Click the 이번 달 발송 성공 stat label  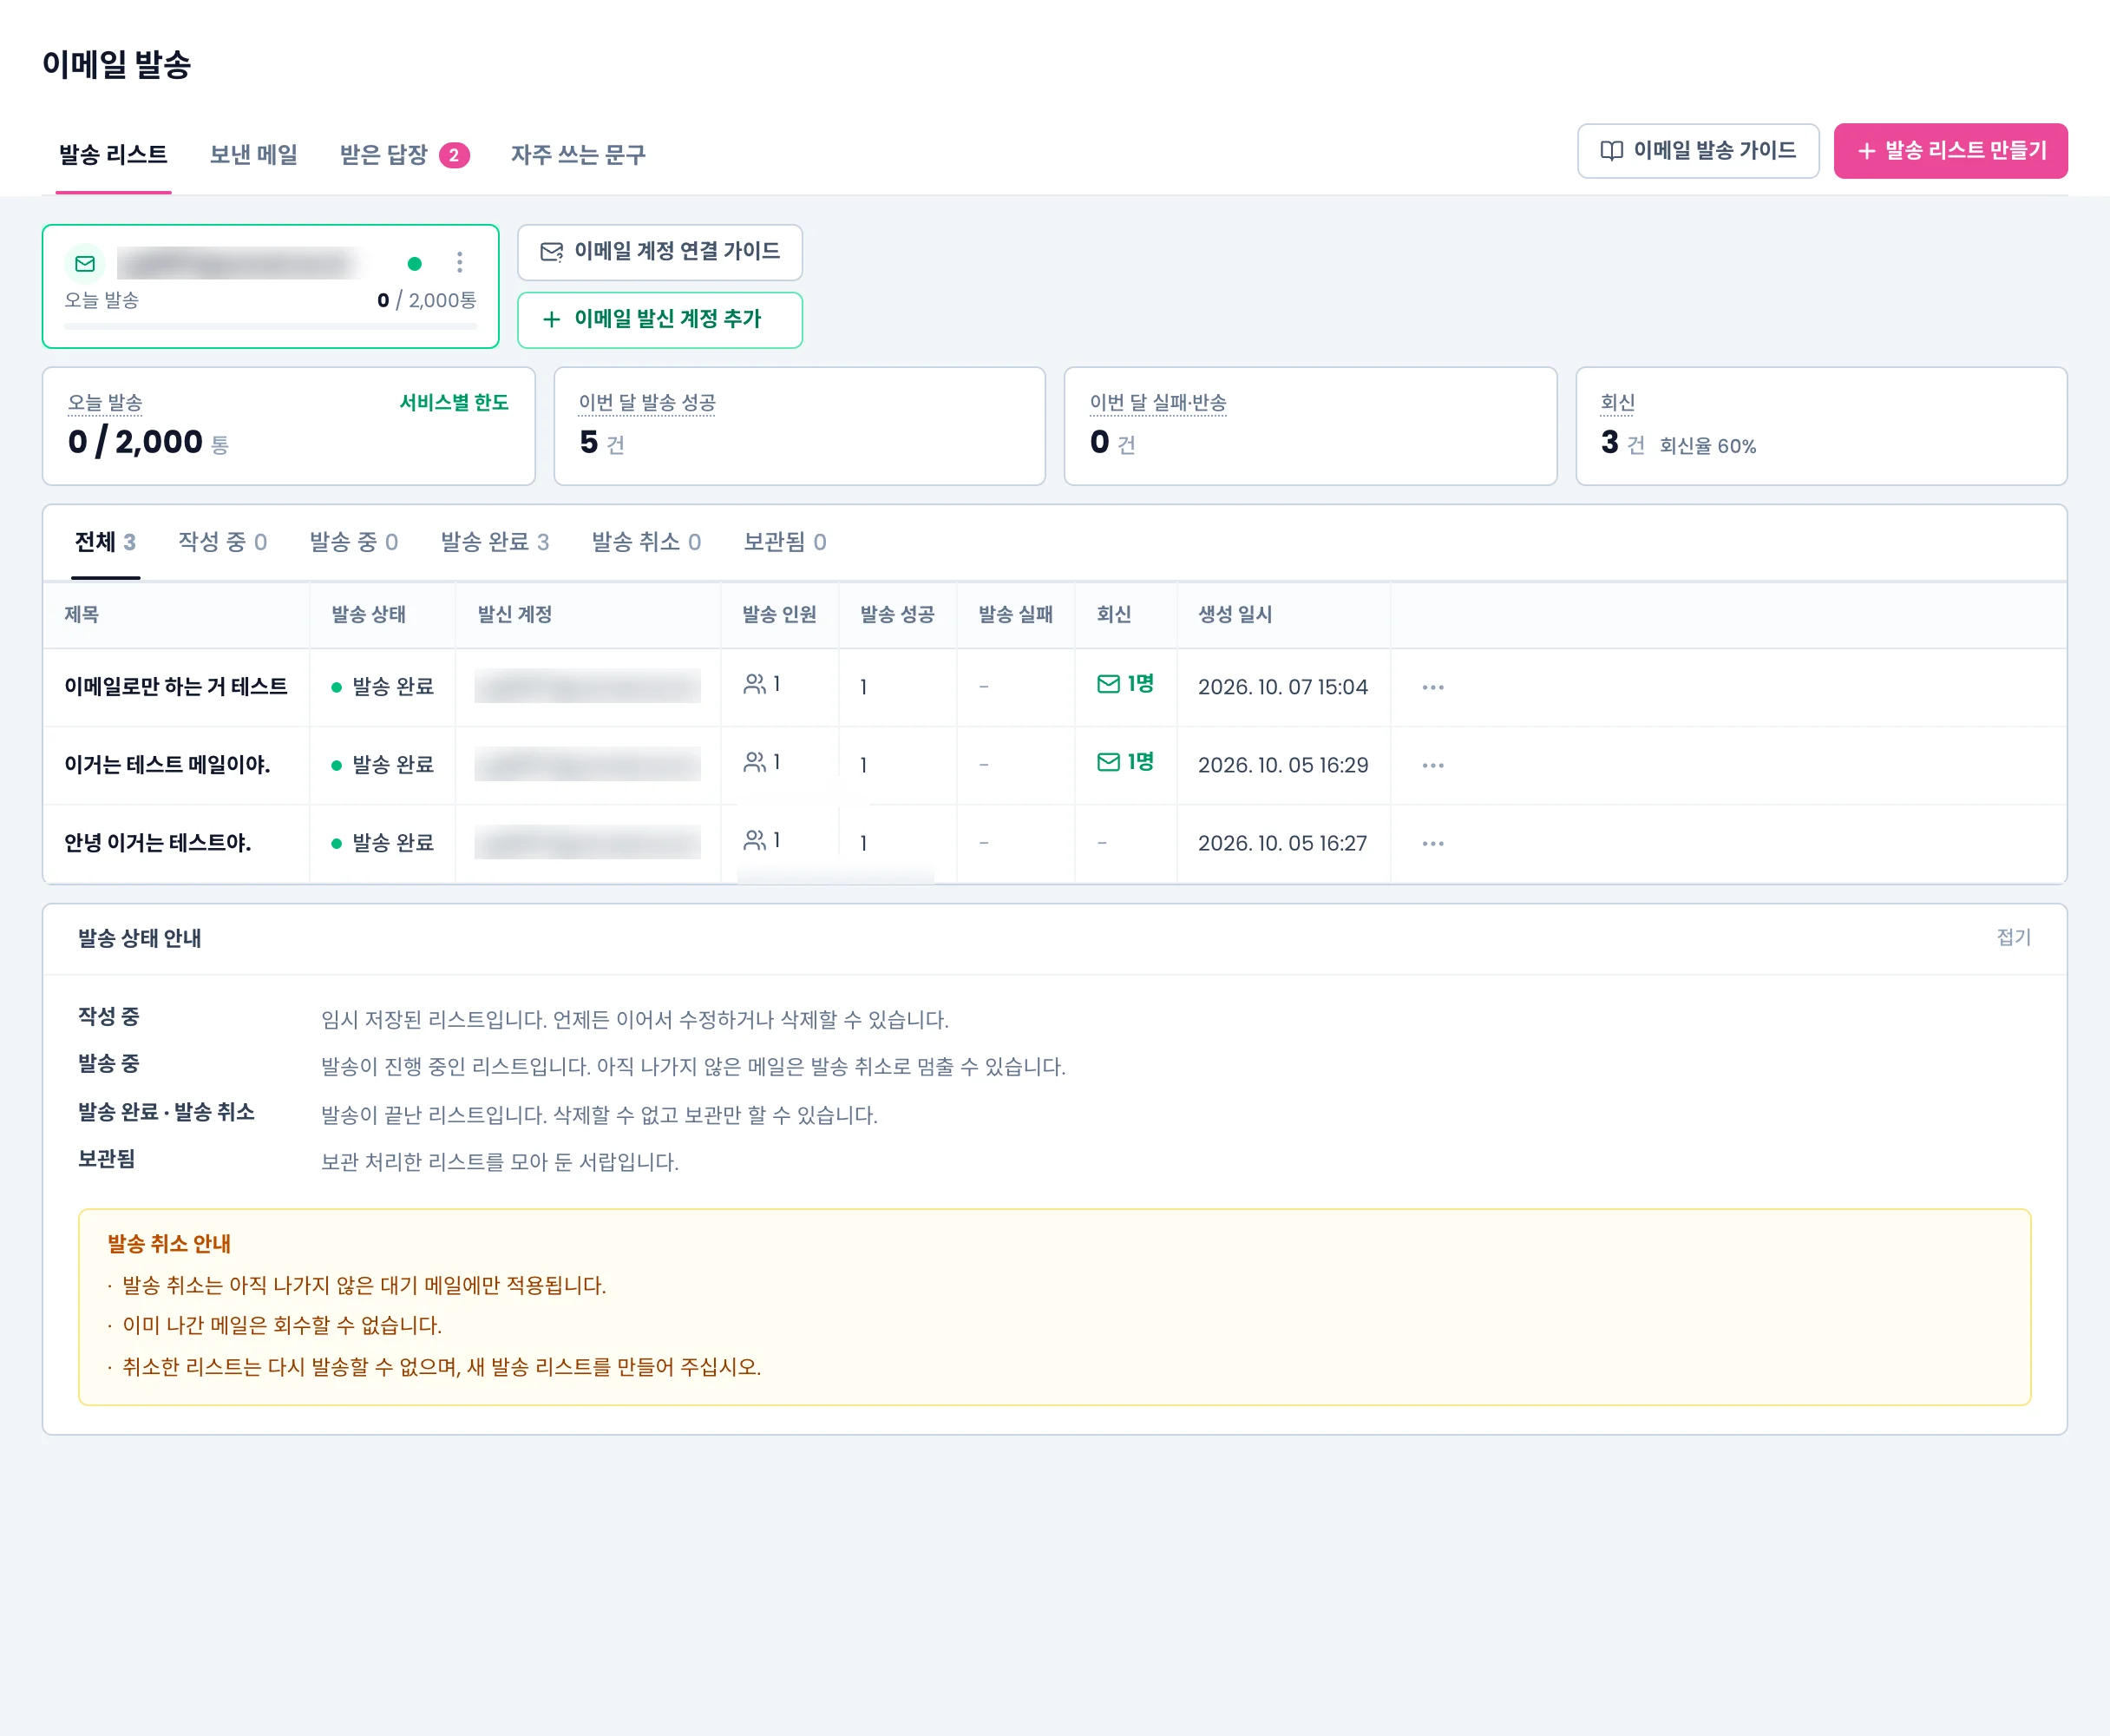[x=648, y=403]
